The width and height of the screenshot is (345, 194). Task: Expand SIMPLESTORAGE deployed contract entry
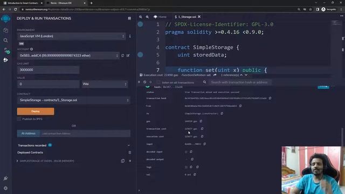pyautogui.click(x=17, y=161)
